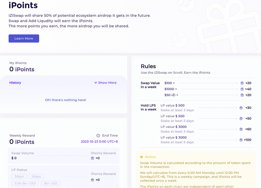Click gift icon for $100+ swap reward
Screen dimensions: 261x188
[x=242, y=83]
